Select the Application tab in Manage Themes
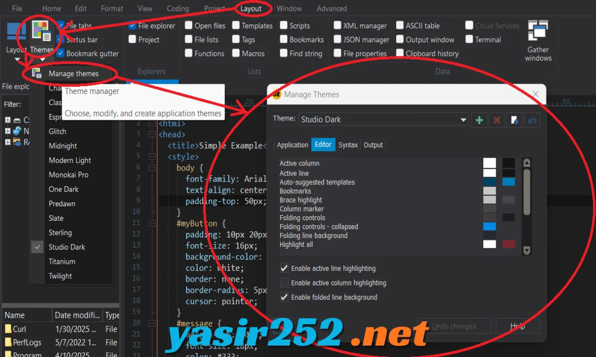Image resolution: width=596 pixels, height=357 pixels. [x=293, y=145]
